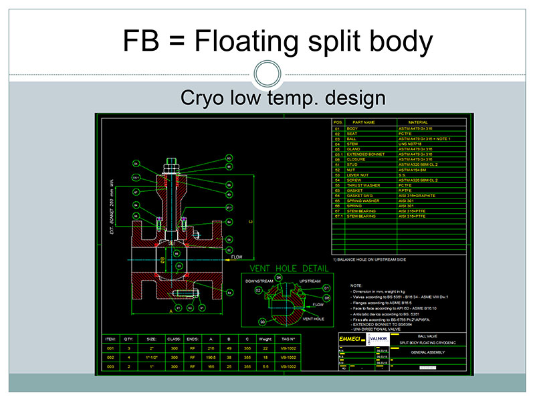Click the 'EXT. BONNET 250 mm MIN.' dimension label

tap(111, 207)
